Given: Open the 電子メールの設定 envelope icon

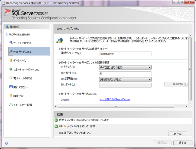Looking at the screenshot, I should pyautogui.click(x=11, y=78).
